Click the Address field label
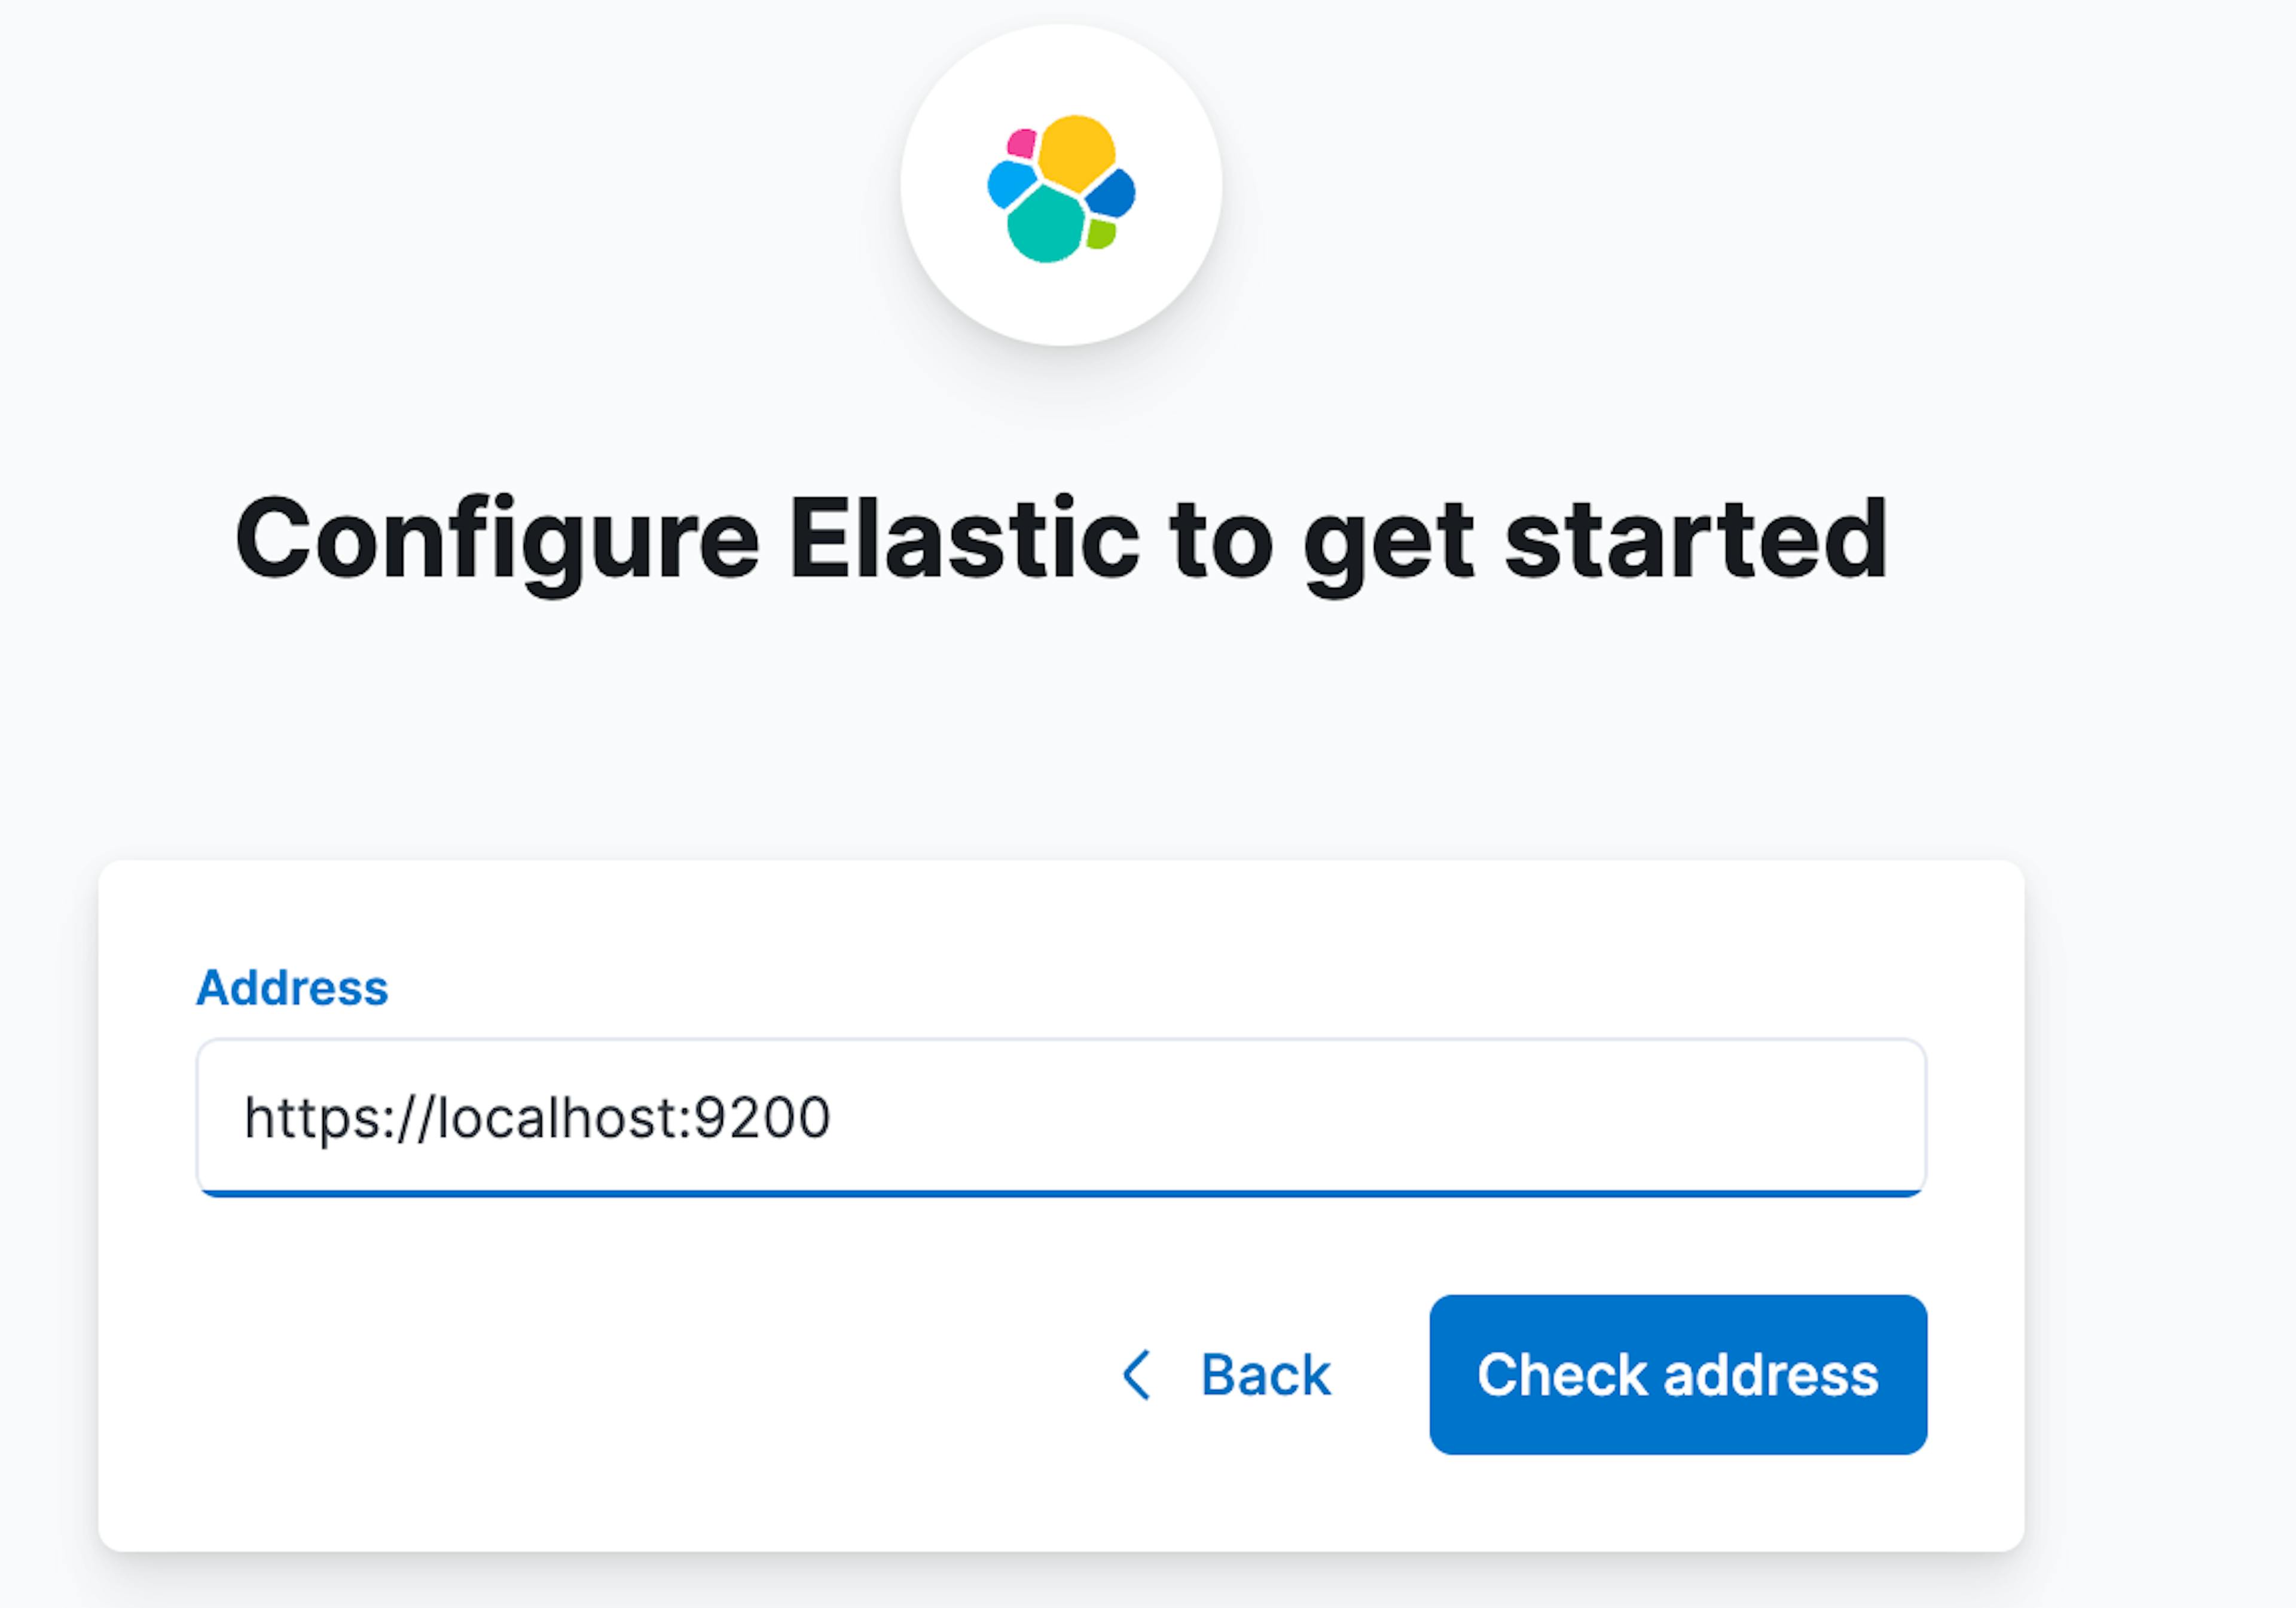The height and width of the screenshot is (1608, 2296). click(292, 988)
